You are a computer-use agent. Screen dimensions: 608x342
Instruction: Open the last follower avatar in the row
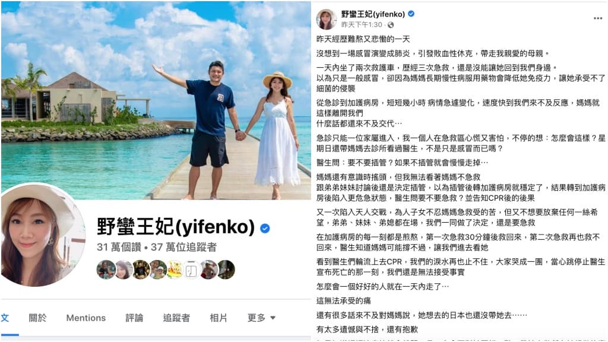tap(226, 270)
